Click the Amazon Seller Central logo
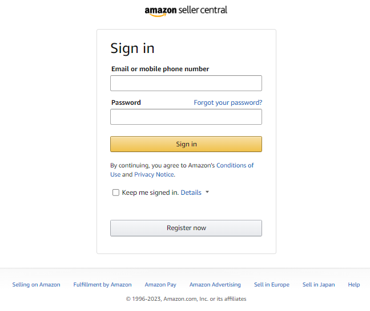The height and width of the screenshot is (311, 370). pos(186,11)
